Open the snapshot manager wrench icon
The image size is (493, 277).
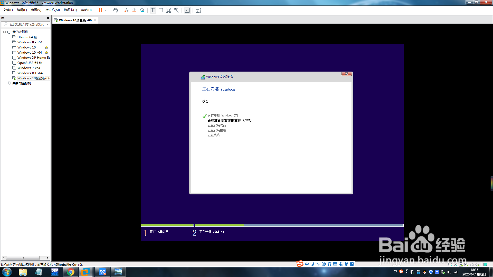click(142, 10)
